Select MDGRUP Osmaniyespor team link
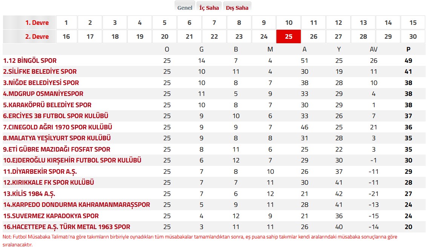The width and height of the screenshot is (426, 249). pos(43,94)
